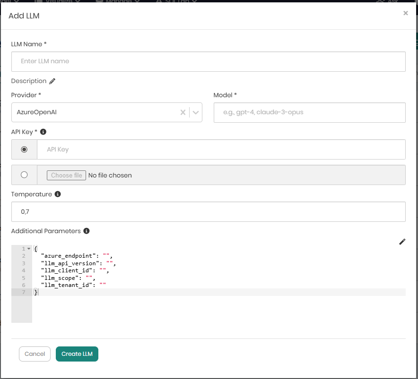Viewport: 418px width, 379px height.
Task: Select the API Key text entry radio button
Action: (23, 149)
